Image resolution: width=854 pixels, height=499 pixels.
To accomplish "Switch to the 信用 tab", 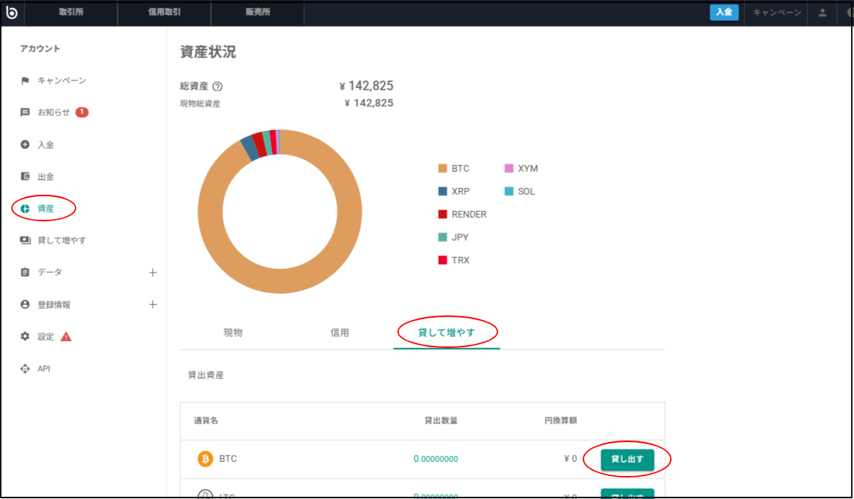I will click(340, 332).
